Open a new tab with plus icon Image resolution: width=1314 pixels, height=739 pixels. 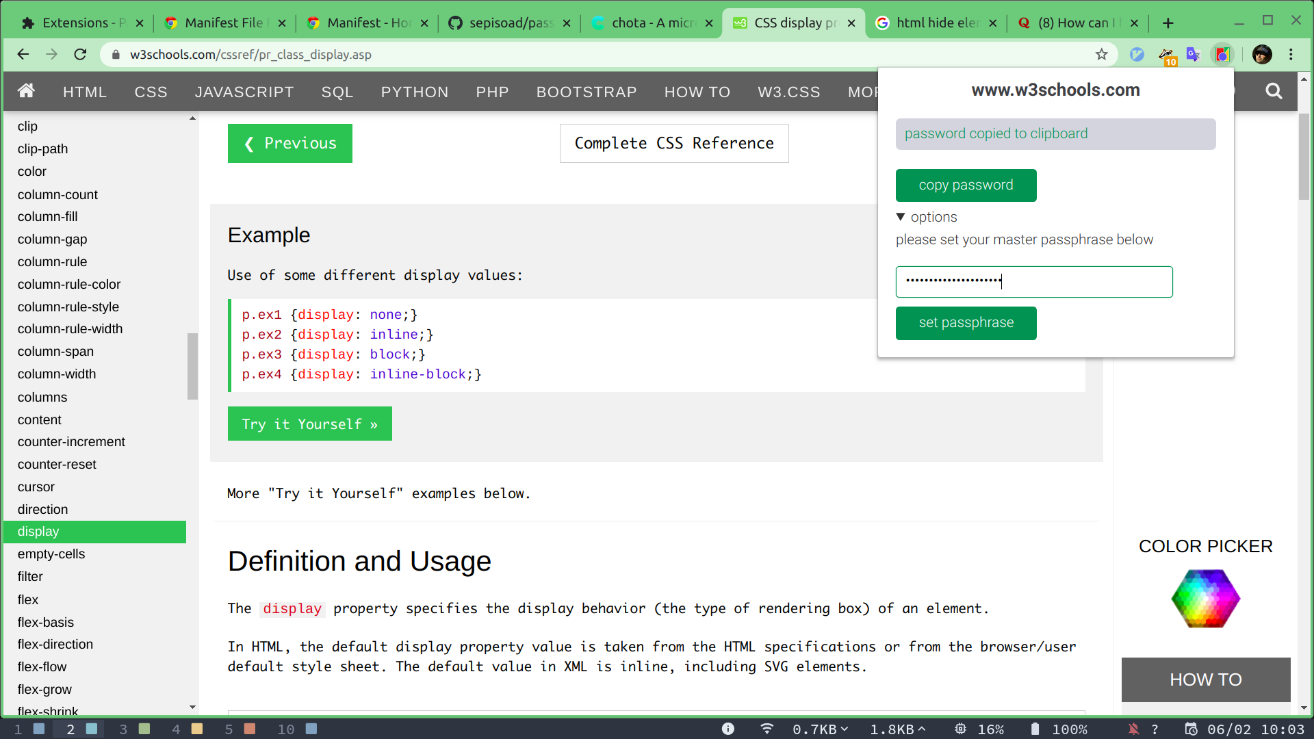pyautogui.click(x=1168, y=23)
